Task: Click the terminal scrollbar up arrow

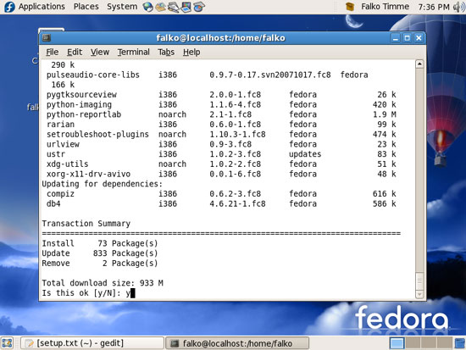Action: [x=419, y=64]
